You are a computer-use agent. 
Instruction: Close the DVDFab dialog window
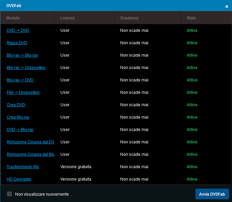pyautogui.click(x=227, y=6)
